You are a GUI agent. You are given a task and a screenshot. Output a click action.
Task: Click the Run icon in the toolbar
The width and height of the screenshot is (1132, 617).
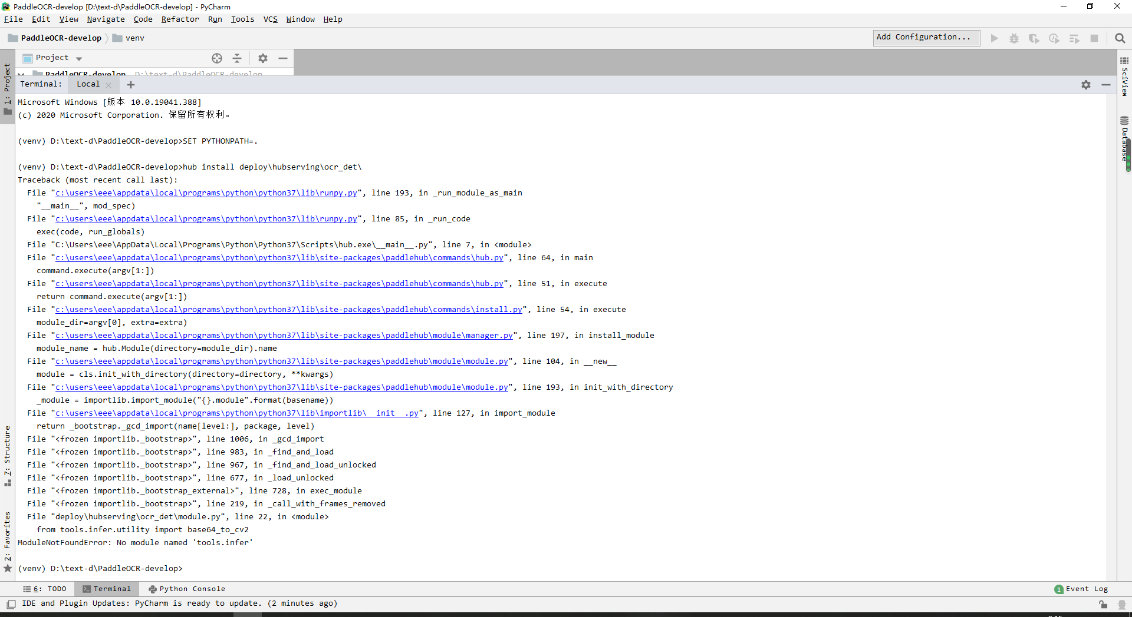click(994, 38)
